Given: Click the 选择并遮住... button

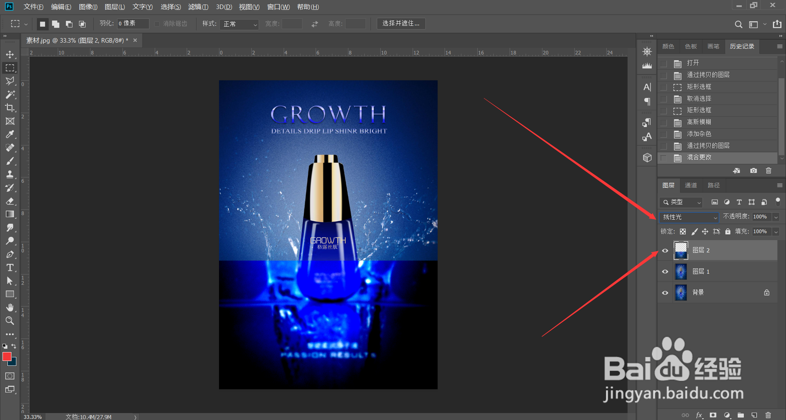Looking at the screenshot, I should [x=401, y=23].
